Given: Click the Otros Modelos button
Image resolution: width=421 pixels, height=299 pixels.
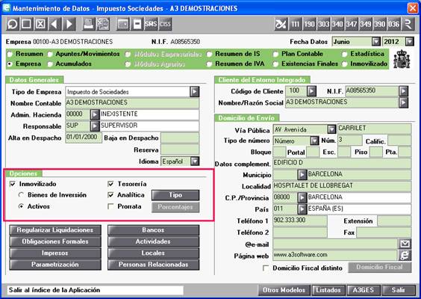Looking at the screenshot, I should tap(284, 290).
